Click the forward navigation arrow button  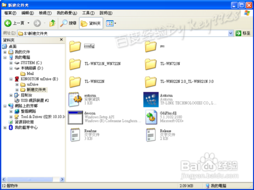pos(37,23)
